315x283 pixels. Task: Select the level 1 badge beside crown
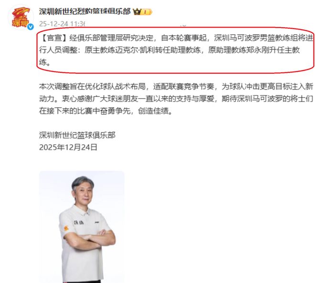pyautogui.click(x=146, y=12)
